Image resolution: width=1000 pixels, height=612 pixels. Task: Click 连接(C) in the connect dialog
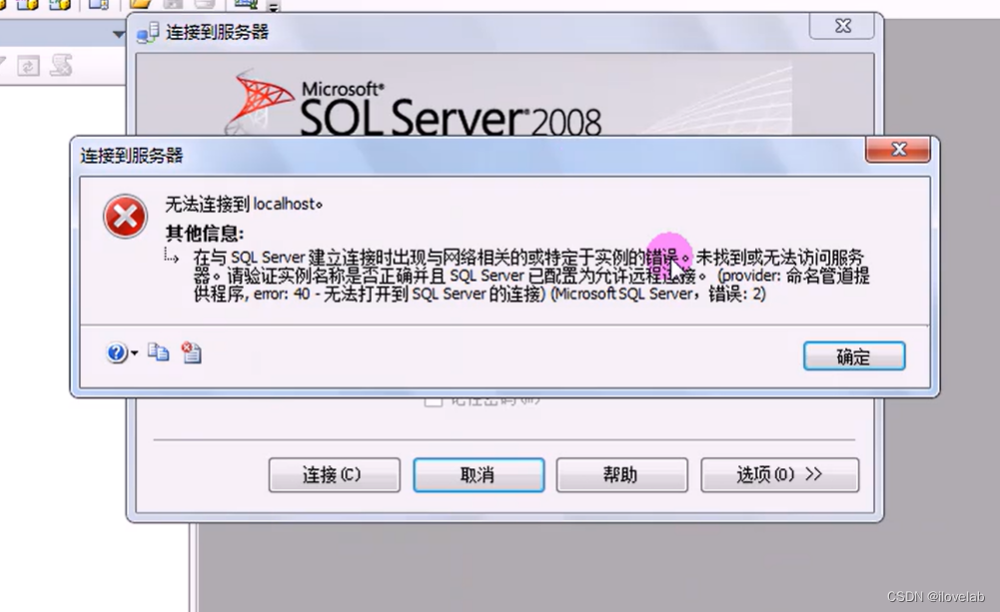(335, 475)
